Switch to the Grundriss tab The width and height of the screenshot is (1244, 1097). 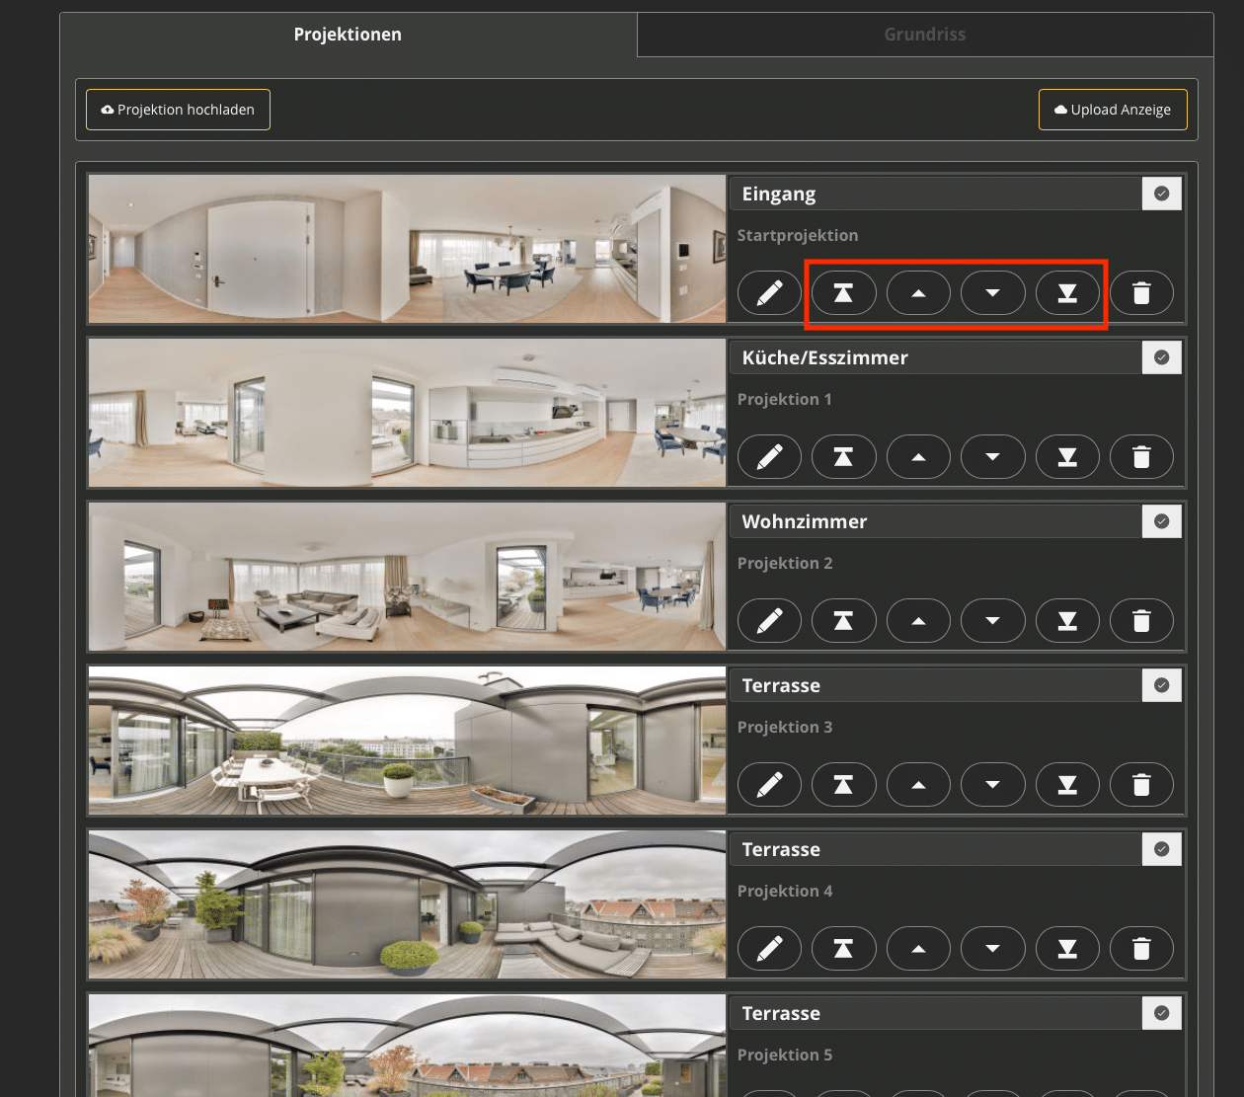point(924,35)
